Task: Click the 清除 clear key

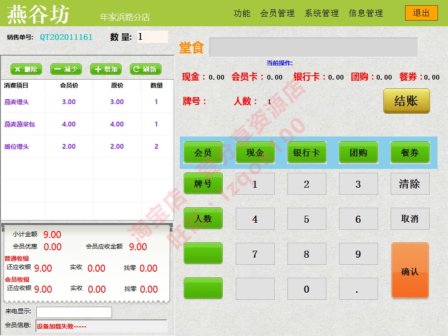Action: coord(410,184)
